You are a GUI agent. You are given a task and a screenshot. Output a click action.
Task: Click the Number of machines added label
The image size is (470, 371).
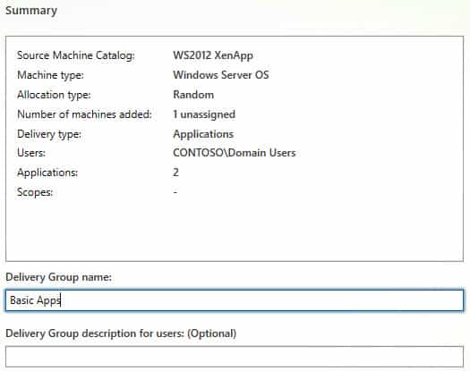[84, 114]
